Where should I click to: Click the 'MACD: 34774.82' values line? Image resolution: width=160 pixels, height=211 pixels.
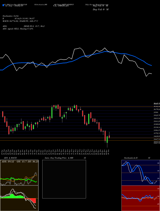click(20, 21)
